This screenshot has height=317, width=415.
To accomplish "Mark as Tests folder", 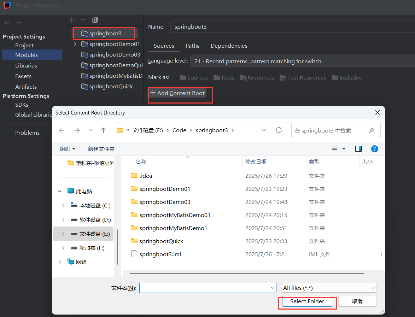I will [x=224, y=77].
